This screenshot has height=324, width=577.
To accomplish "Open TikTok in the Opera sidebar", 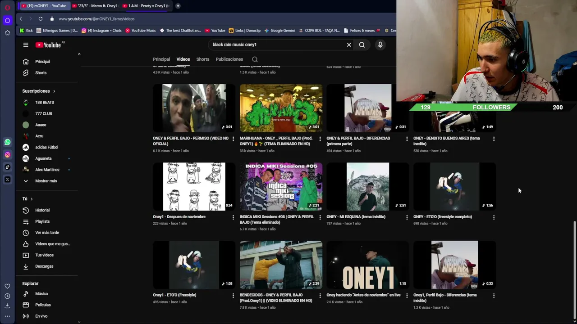I will click(8, 167).
